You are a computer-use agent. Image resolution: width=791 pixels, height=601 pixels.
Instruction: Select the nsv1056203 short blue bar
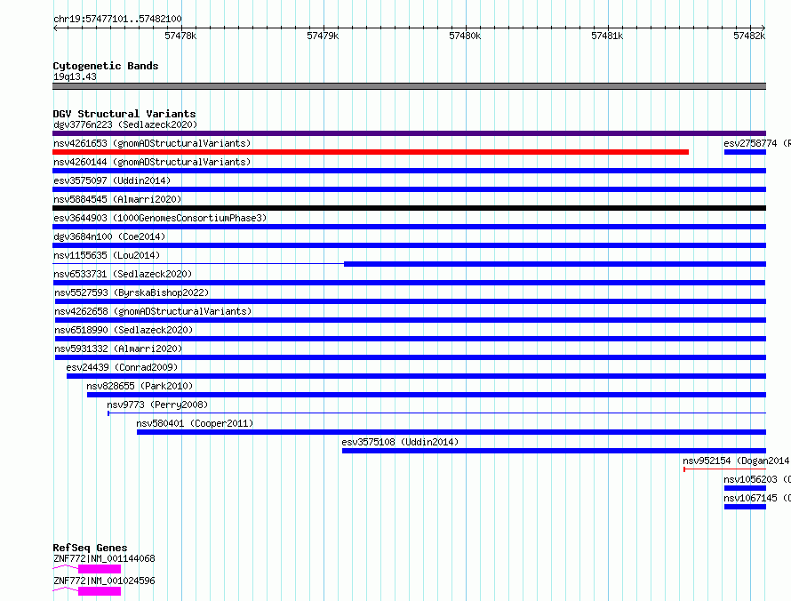[x=745, y=488]
